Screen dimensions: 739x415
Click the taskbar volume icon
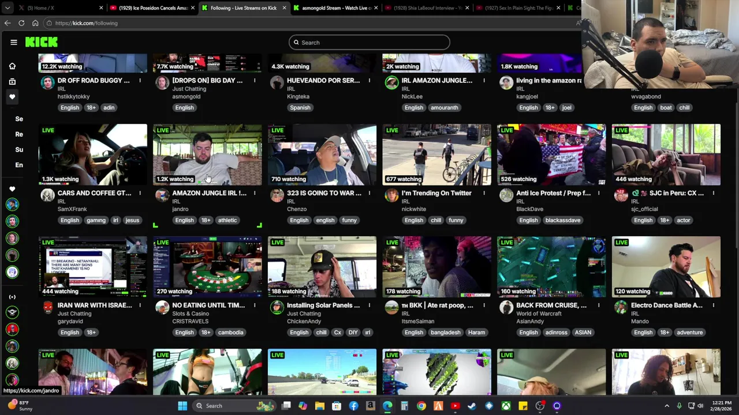(700, 406)
